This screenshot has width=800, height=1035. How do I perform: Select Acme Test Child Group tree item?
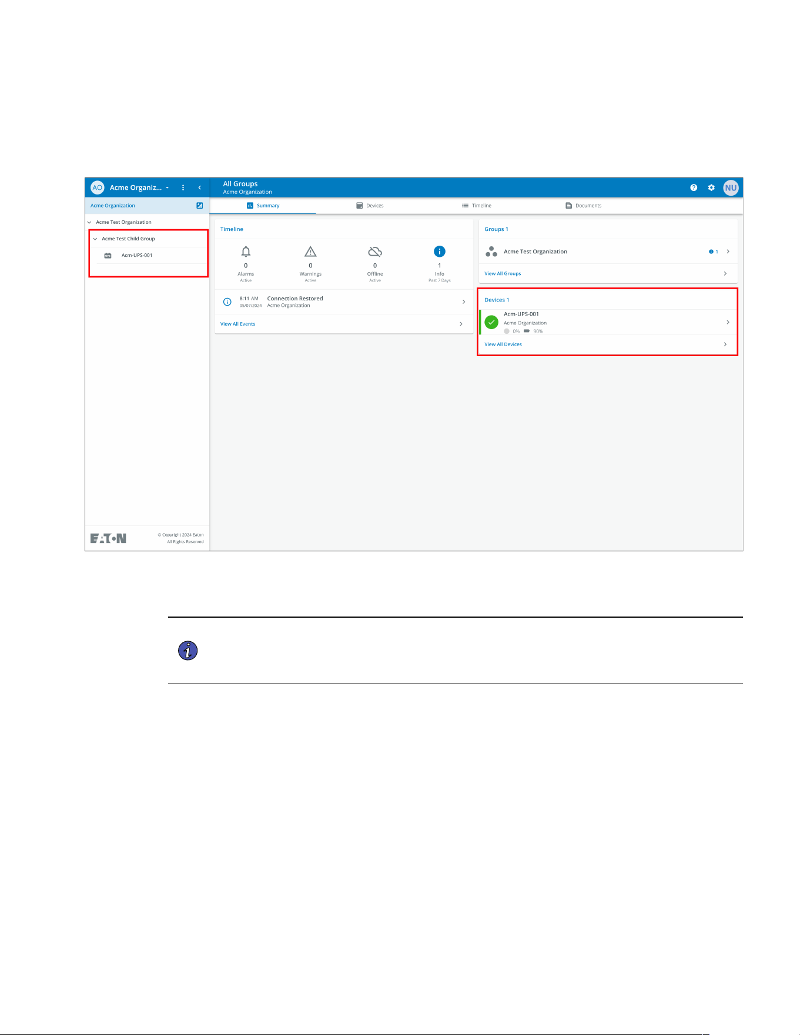click(x=128, y=239)
